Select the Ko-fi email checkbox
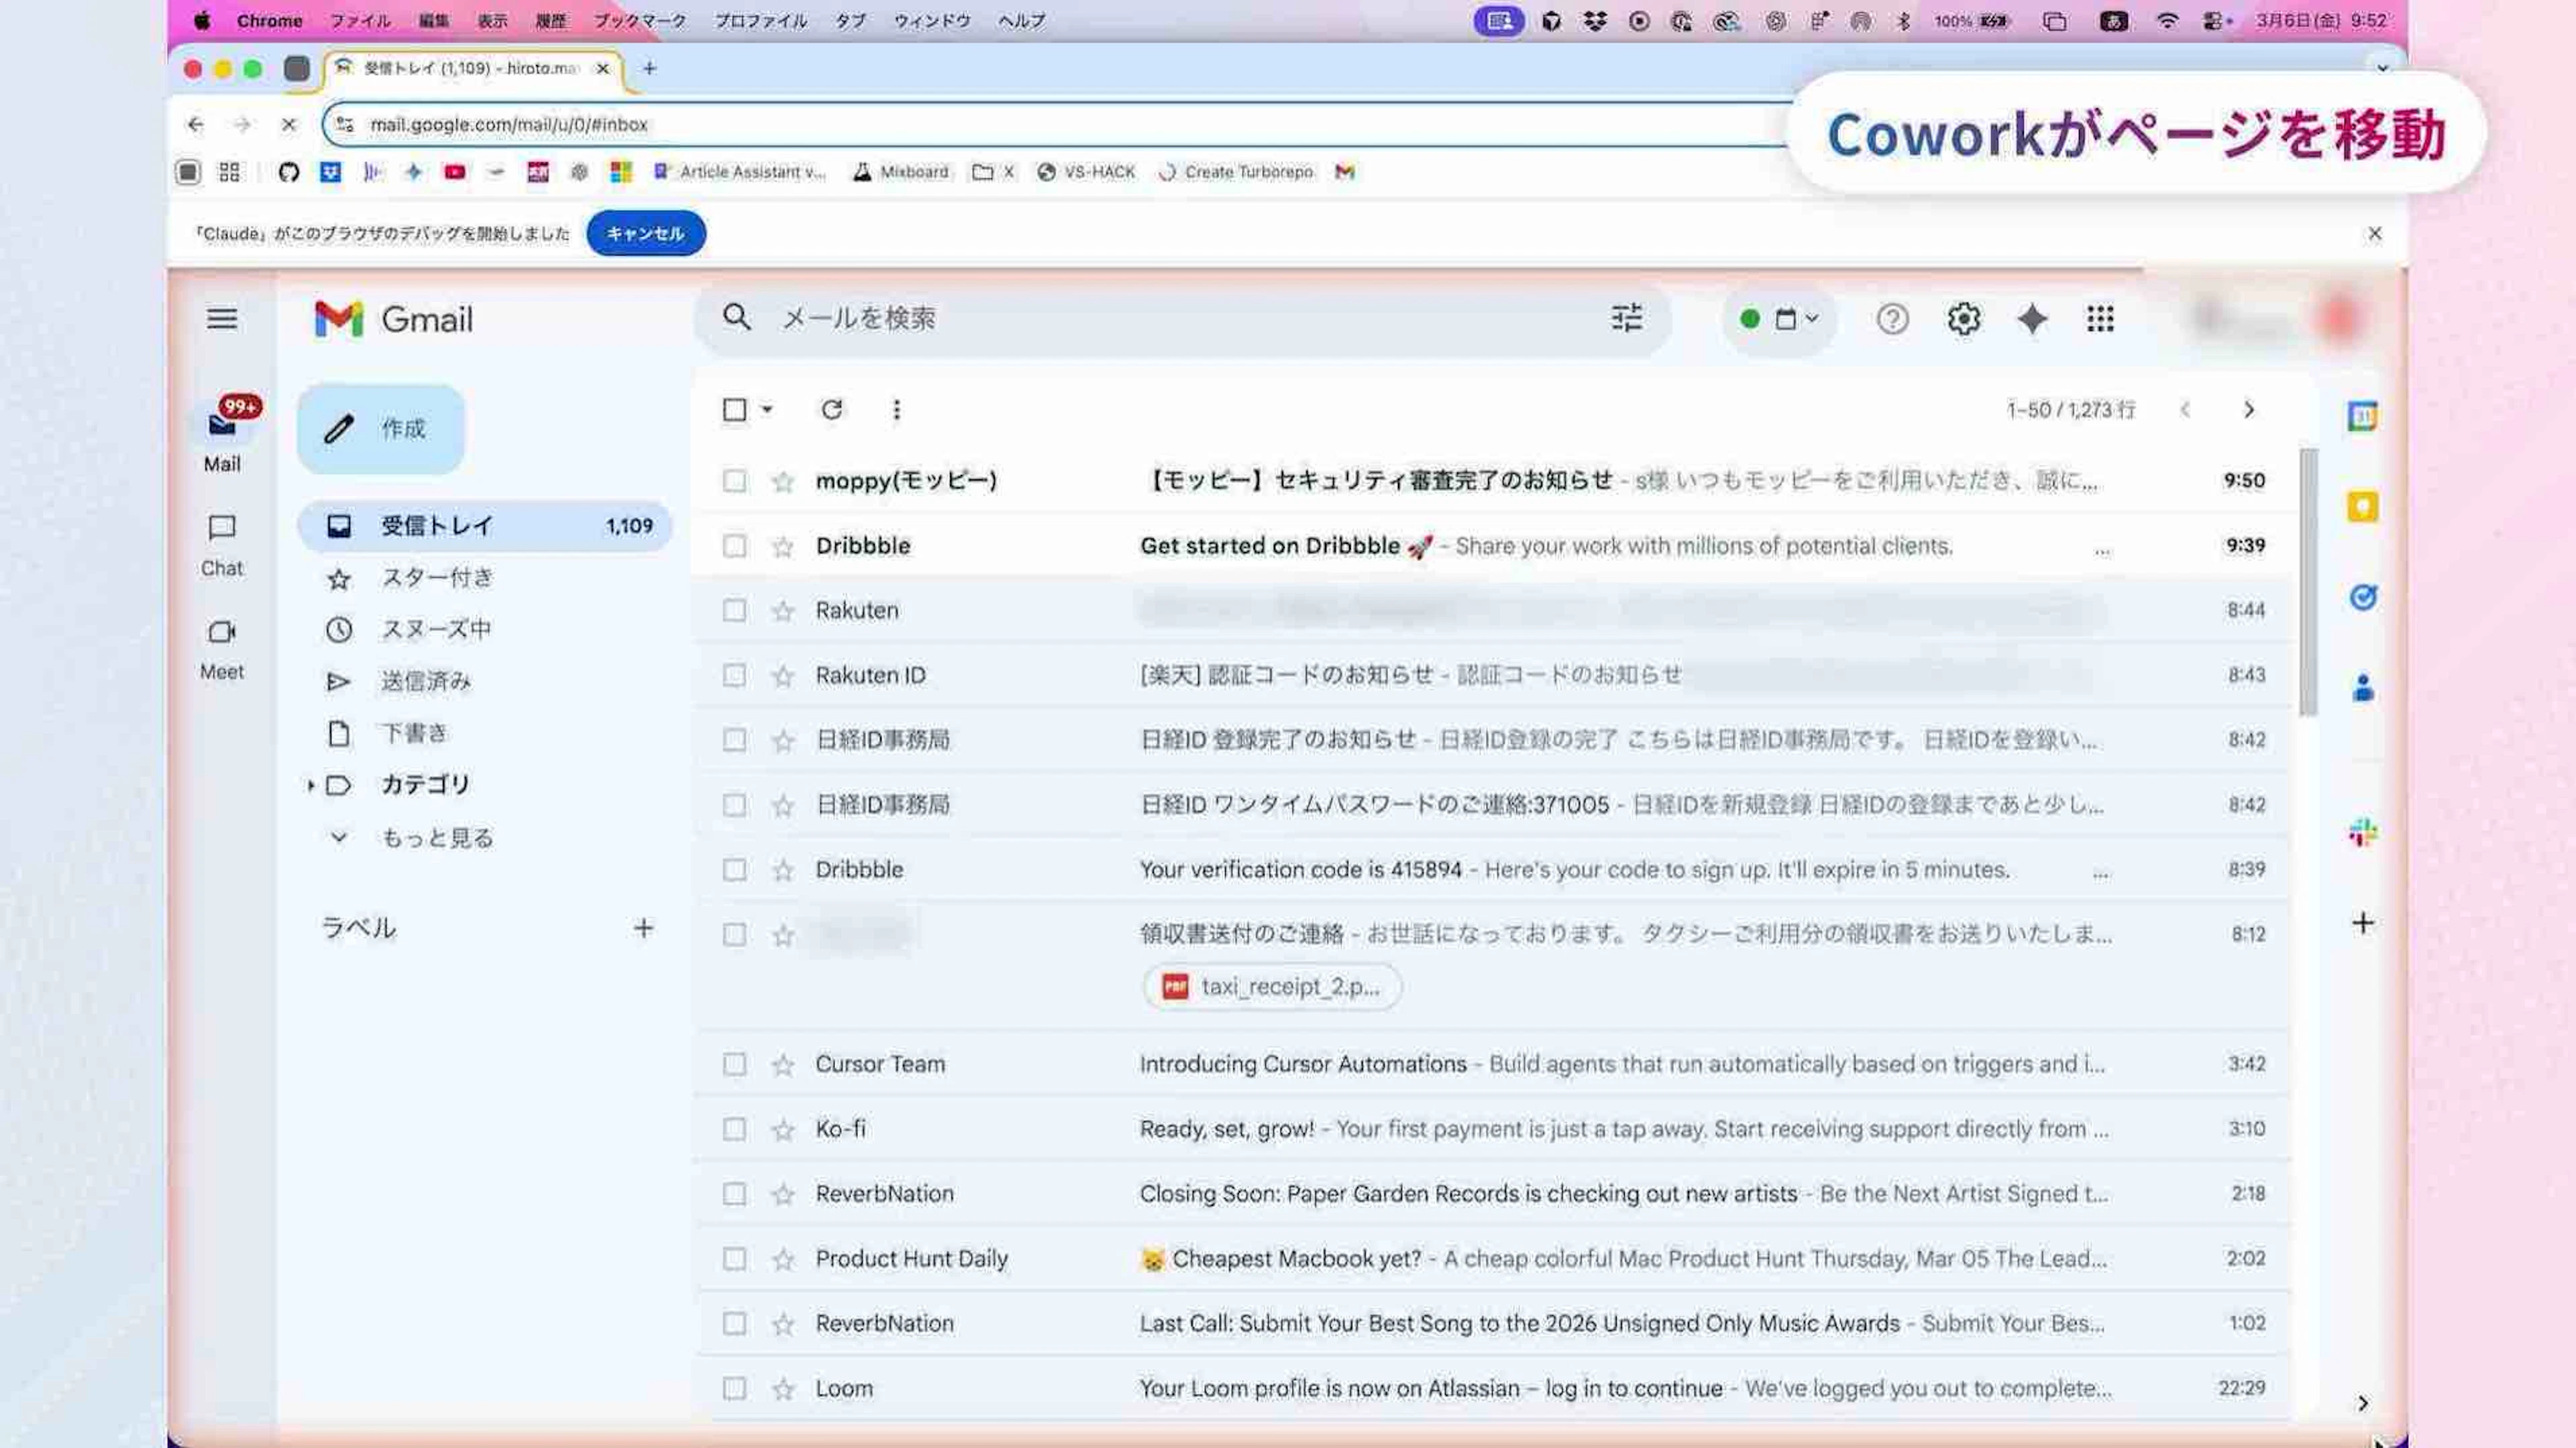This screenshot has width=2576, height=1448. [734, 1129]
